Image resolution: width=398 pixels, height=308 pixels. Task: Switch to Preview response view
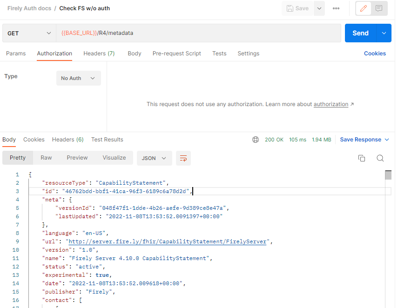point(77,158)
